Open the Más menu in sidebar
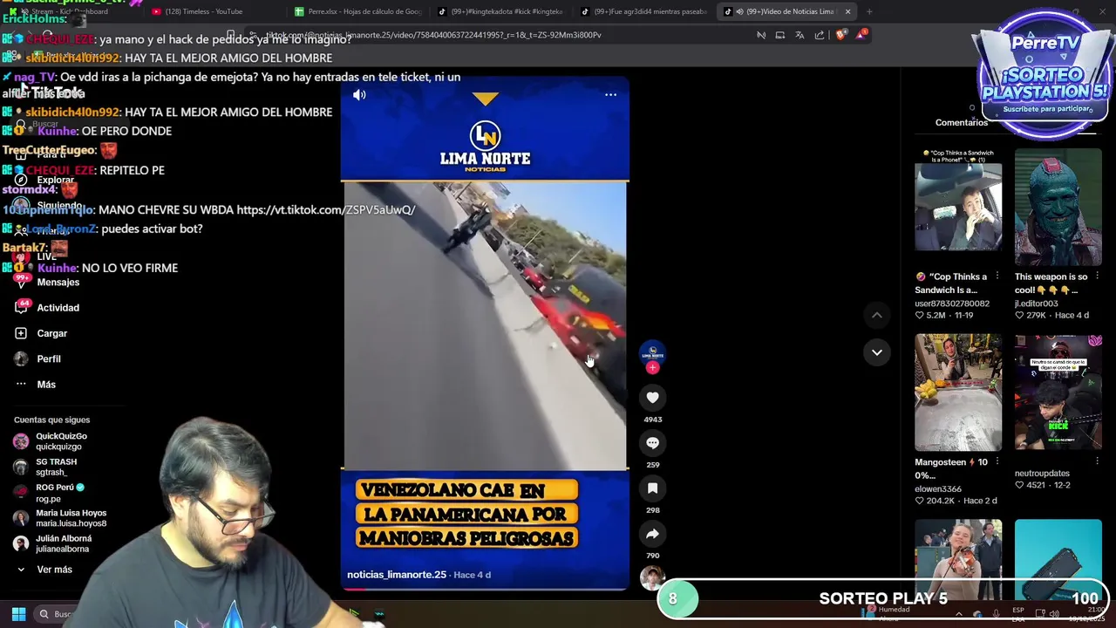Viewport: 1116px width, 628px height. tap(46, 385)
